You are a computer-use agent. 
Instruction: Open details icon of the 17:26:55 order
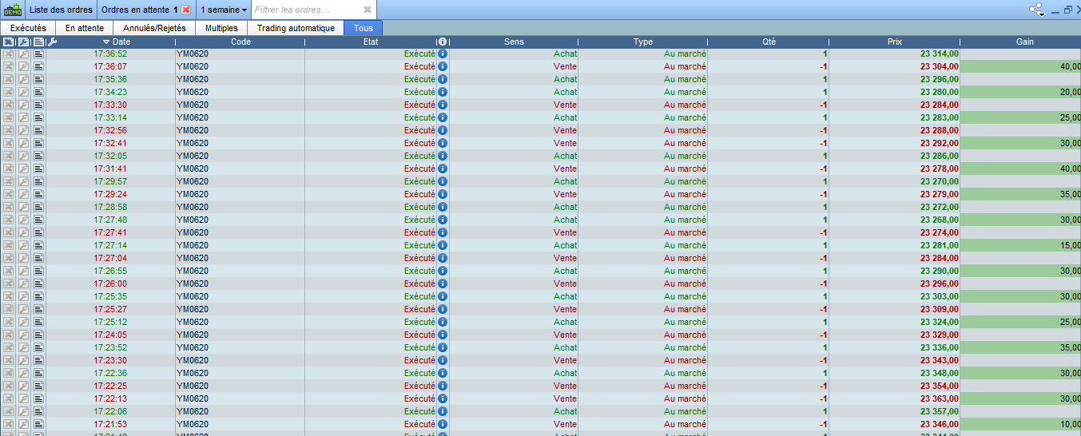click(38, 271)
